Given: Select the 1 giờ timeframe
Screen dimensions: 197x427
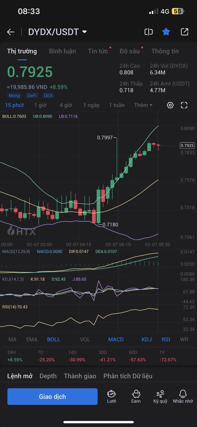Looking at the screenshot, I should (x=40, y=105).
